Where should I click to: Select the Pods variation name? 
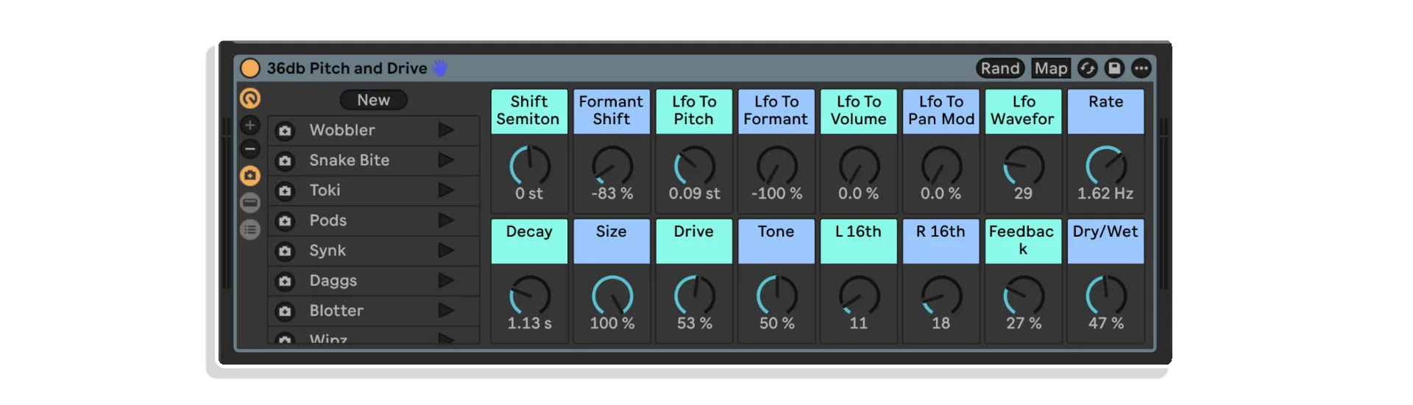tap(327, 221)
